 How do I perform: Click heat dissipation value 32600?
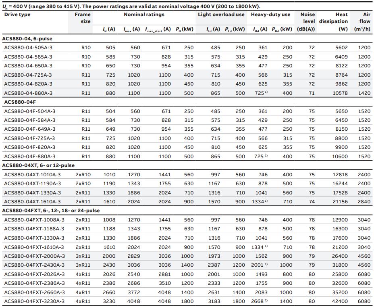(x=340, y=283)
